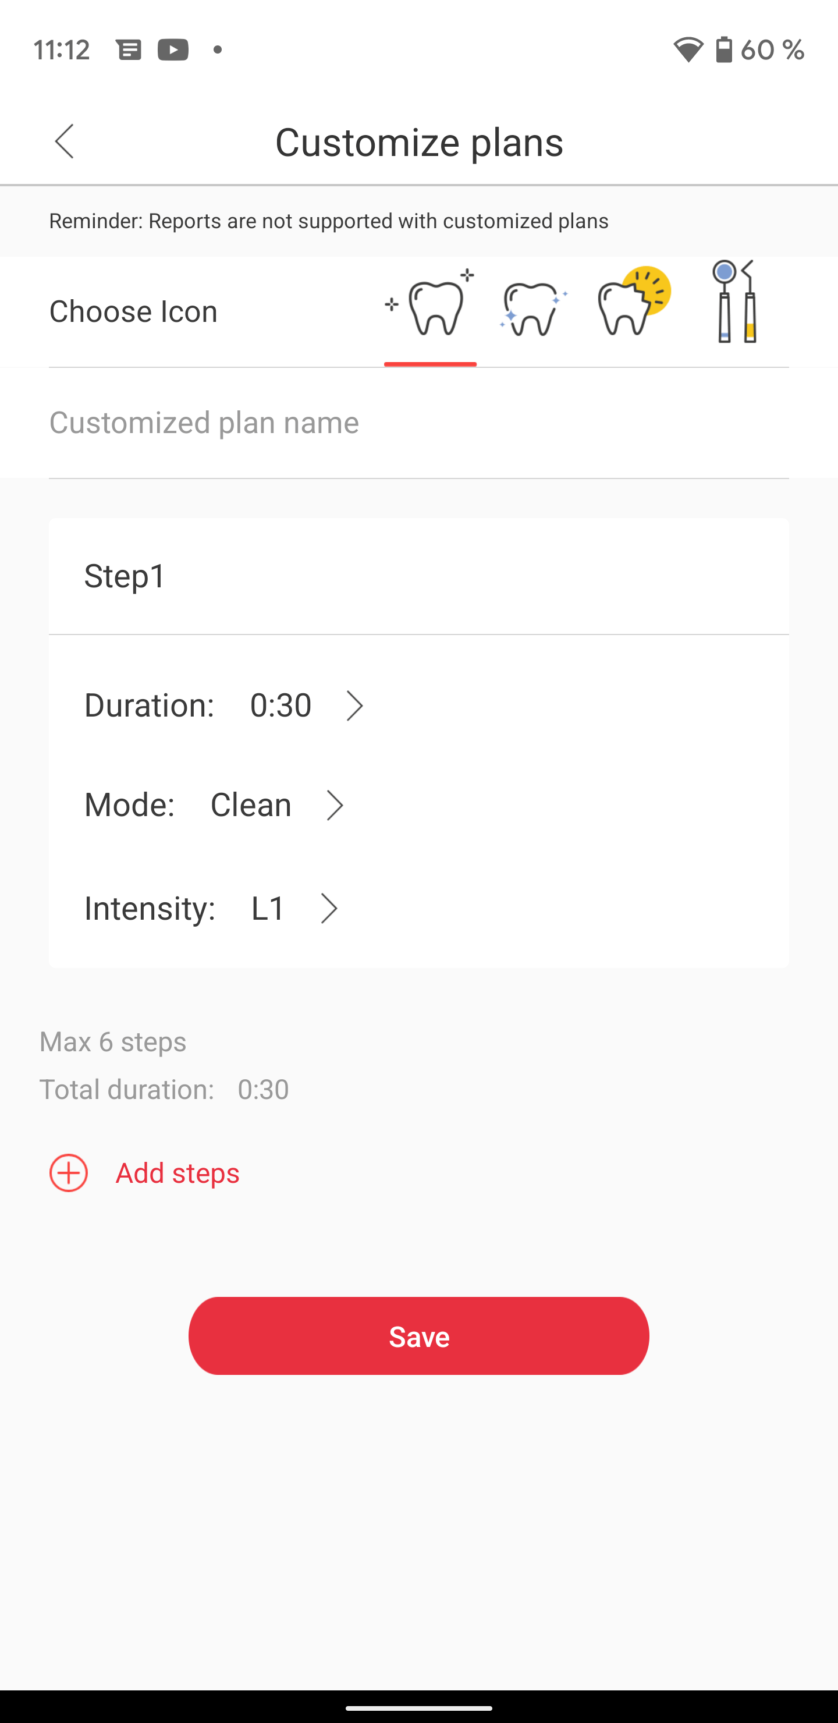Screen dimensions: 838x1723
Task: Select the dental mirror and probe icon
Action: coord(735,302)
